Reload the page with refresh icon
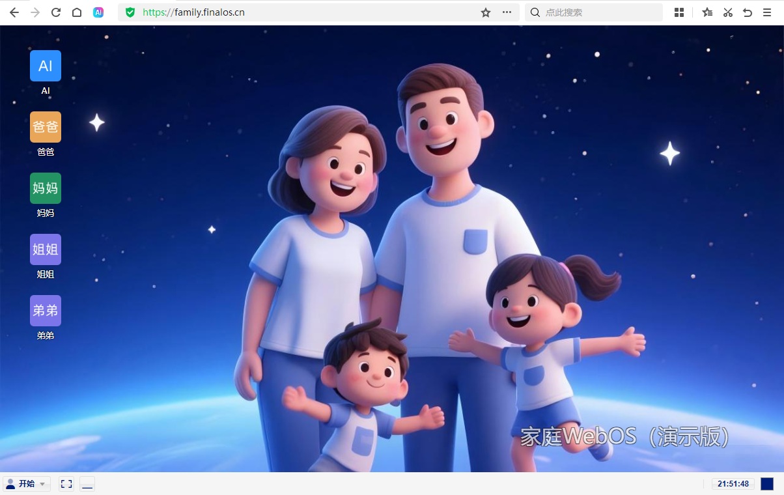Screen dimensions: 784x495 pyautogui.click(x=56, y=12)
